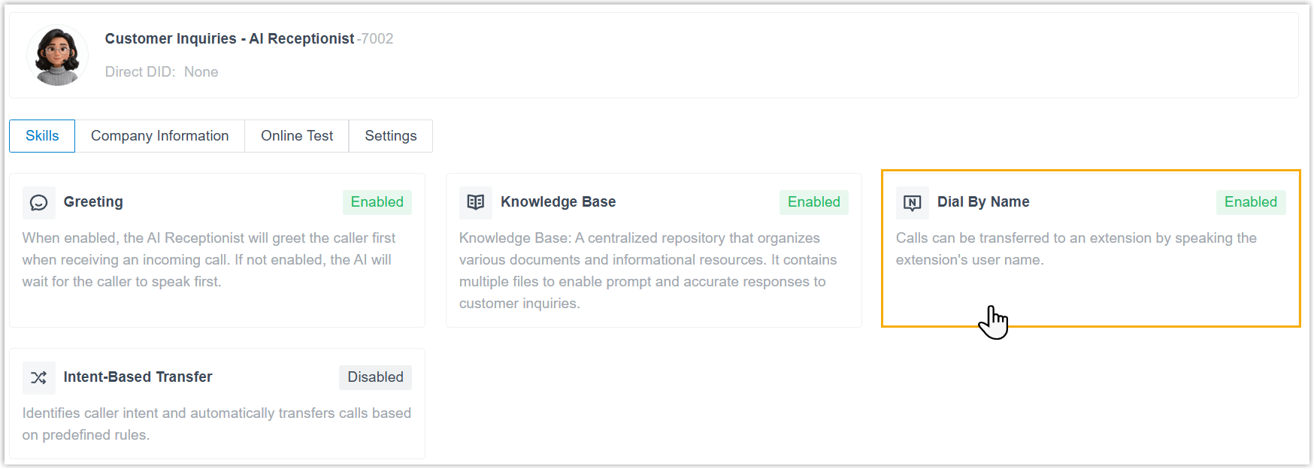This screenshot has width=1314, height=469.
Task: Toggle the Greeting Enabled status badge
Action: click(x=377, y=202)
